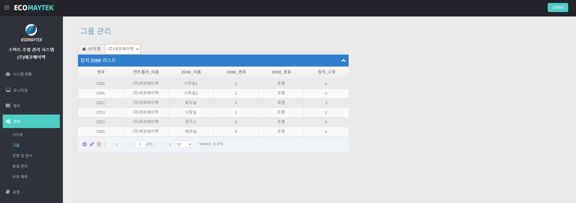This screenshot has height=203, width=576.
Task: Jump to first page icon
Action: click(x=117, y=144)
